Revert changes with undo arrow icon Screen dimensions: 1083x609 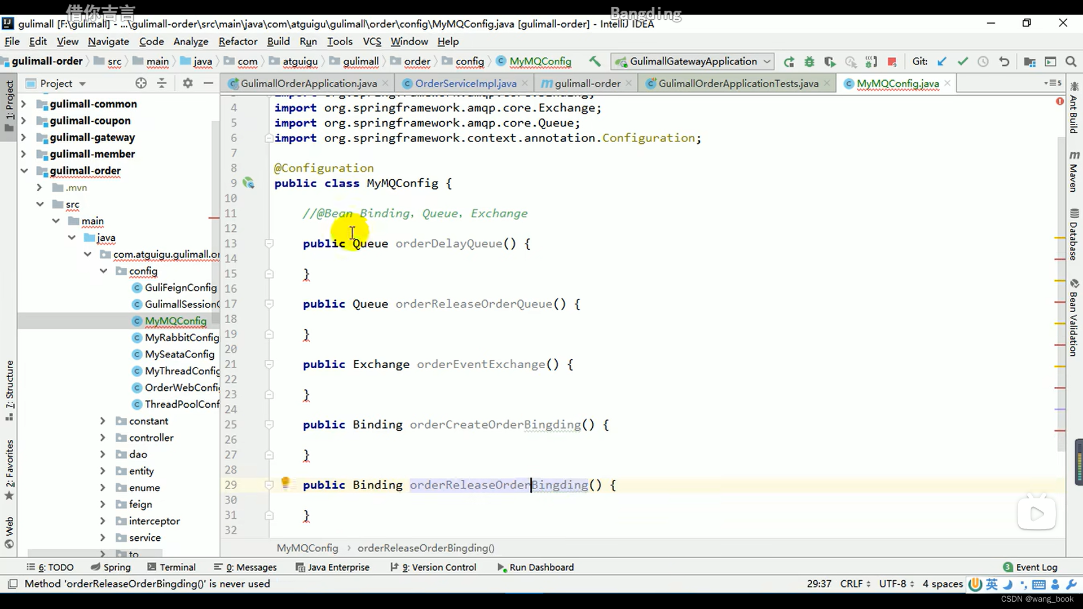1004,61
